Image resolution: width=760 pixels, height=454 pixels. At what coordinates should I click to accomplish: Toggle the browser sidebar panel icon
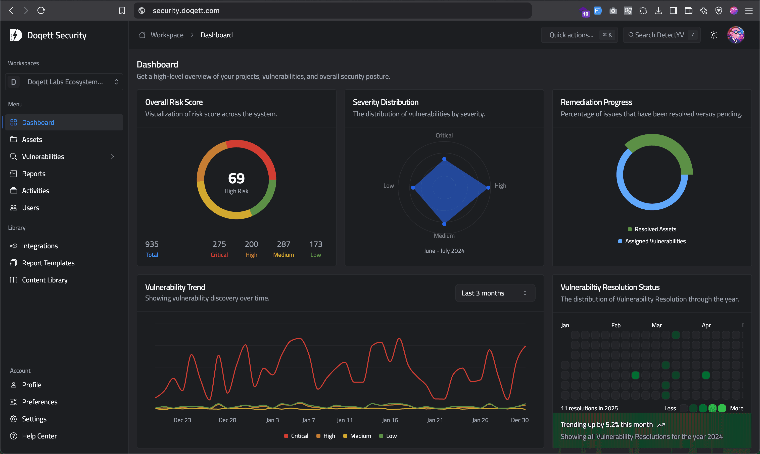point(673,11)
